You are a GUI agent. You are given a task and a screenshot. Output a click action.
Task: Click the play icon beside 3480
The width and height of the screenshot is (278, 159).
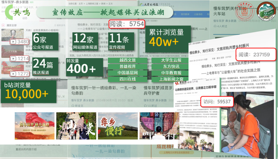(x=13, y=42)
